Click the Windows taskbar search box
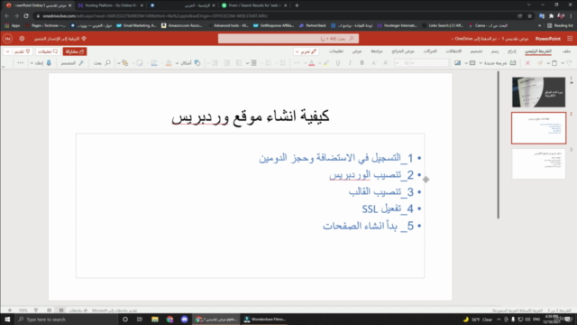The image size is (577, 325). click(x=66, y=319)
